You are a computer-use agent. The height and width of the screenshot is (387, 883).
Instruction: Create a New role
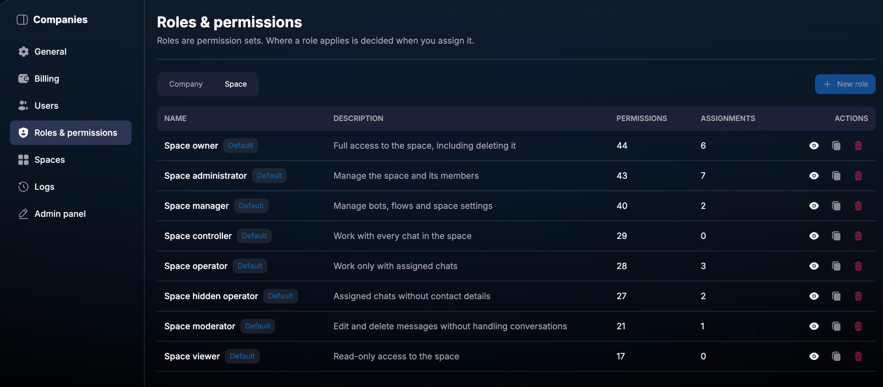click(845, 84)
